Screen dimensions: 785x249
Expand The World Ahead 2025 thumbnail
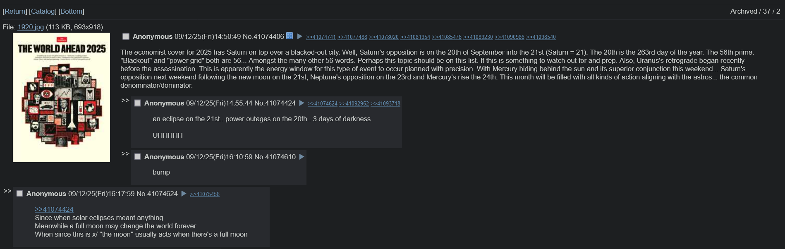pyautogui.click(x=61, y=97)
